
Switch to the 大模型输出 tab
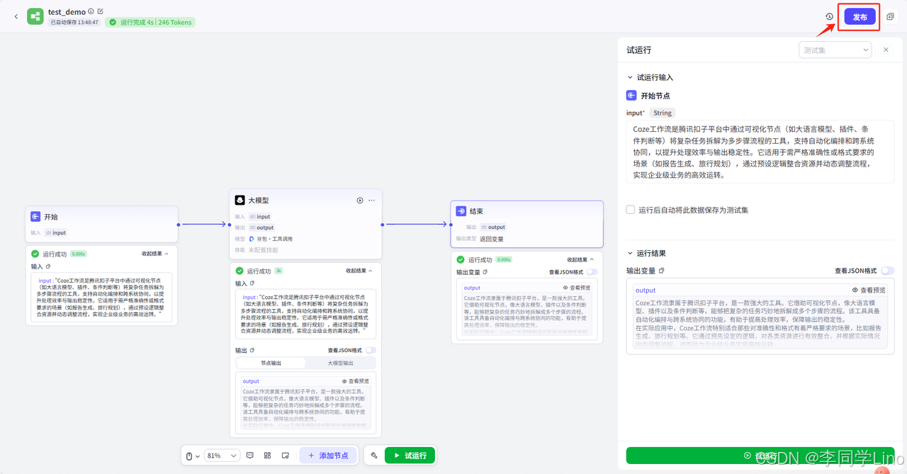tap(340, 363)
